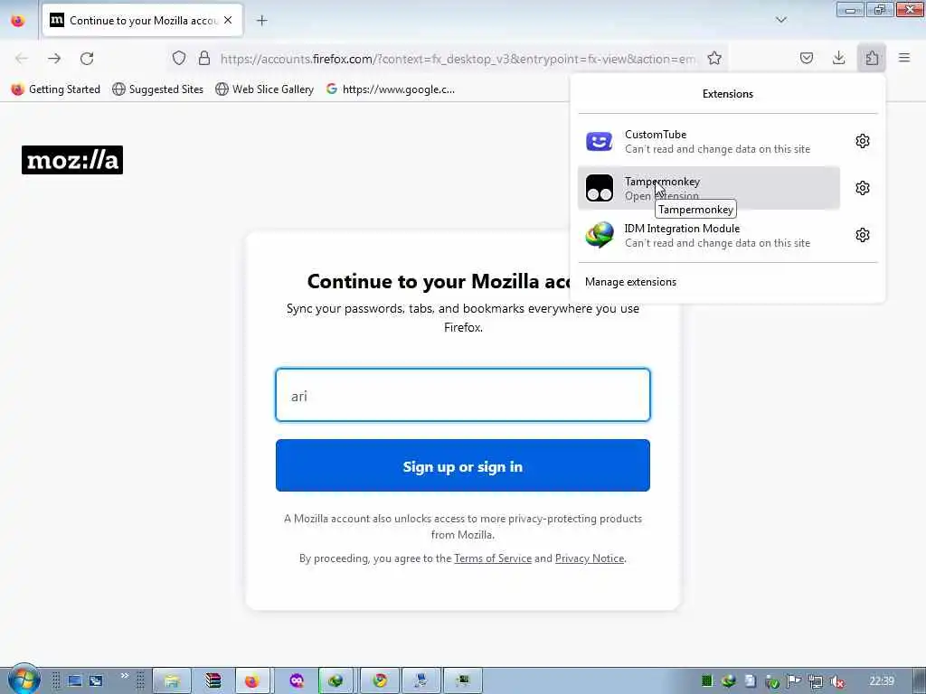Expand the list all tabs chevron
Screen dimensions: 926x694
(x=780, y=20)
